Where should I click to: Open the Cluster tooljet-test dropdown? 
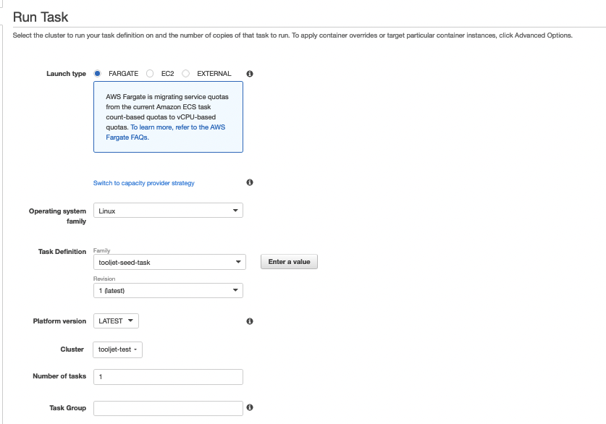[118, 349]
